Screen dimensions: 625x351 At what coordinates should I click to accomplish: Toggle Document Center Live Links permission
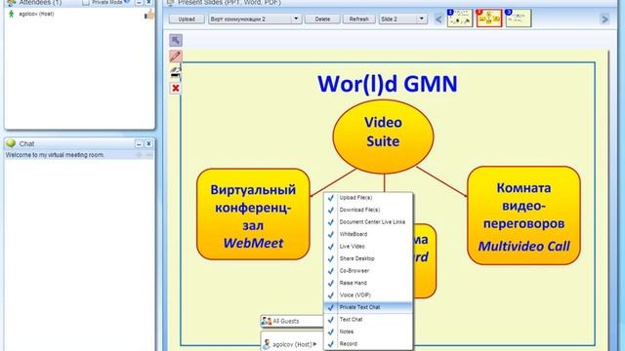(368, 222)
